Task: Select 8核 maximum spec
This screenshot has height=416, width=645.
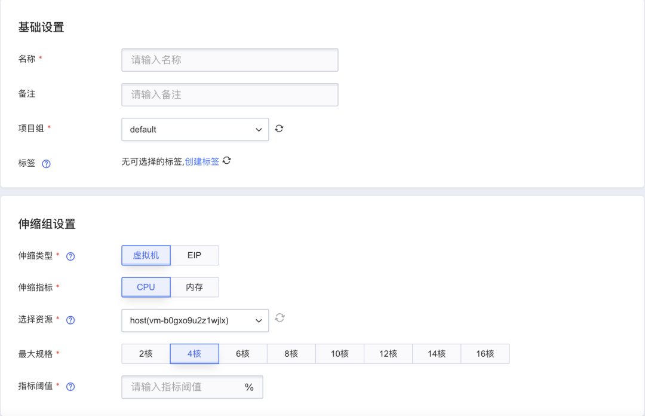Action: point(291,354)
